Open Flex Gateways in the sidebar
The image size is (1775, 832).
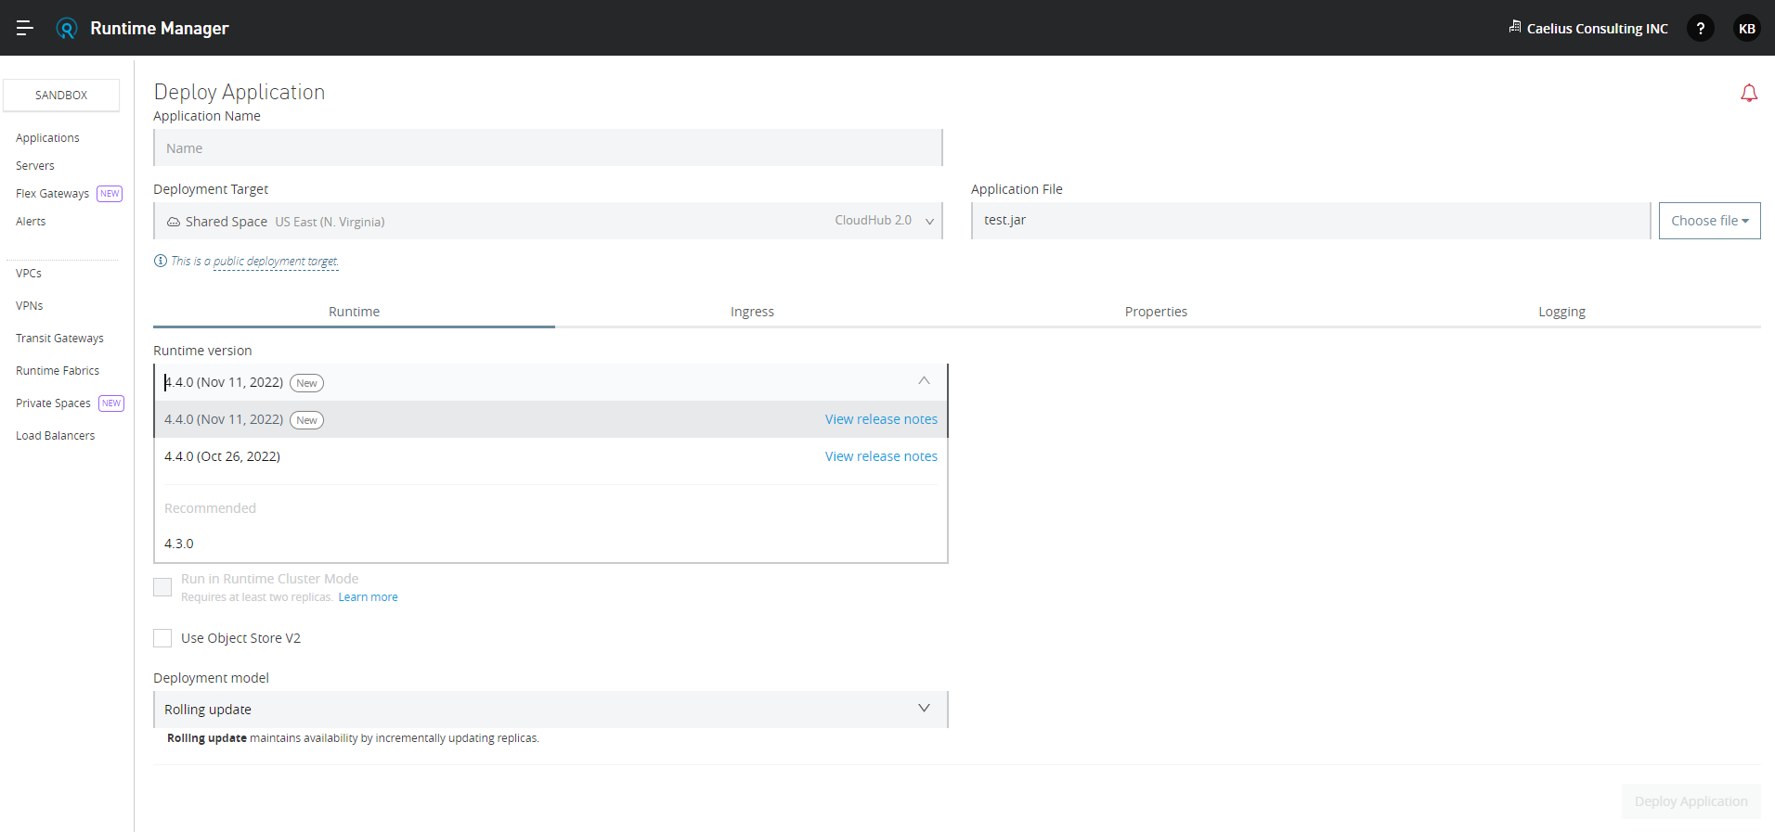[52, 193]
